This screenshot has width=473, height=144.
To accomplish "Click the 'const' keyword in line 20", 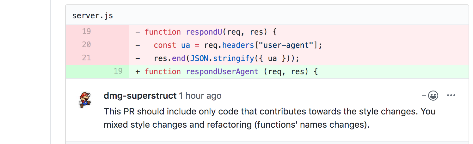I will click(165, 45).
